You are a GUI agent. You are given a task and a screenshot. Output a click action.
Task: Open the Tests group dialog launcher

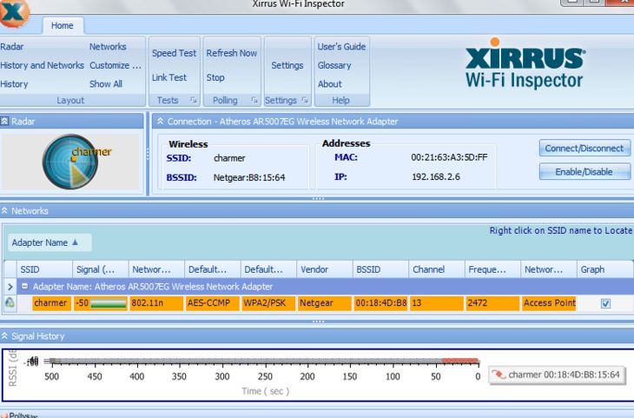(x=191, y=101)
